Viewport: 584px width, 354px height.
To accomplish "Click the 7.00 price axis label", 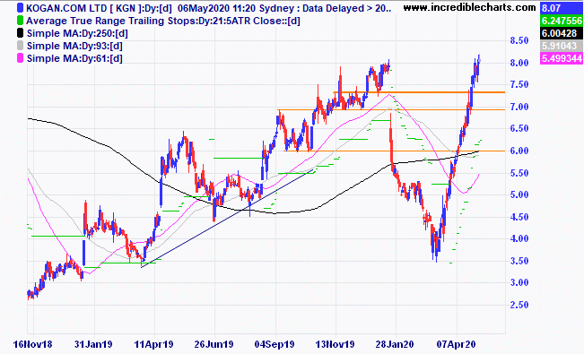I will pyautogui.click(x=519, y=107).
